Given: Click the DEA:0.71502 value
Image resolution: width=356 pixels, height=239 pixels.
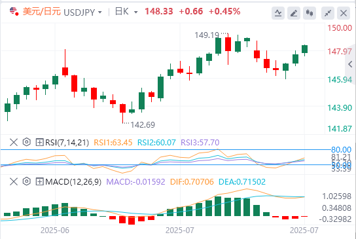Looking at the screenshot, I should pos(241,182).
